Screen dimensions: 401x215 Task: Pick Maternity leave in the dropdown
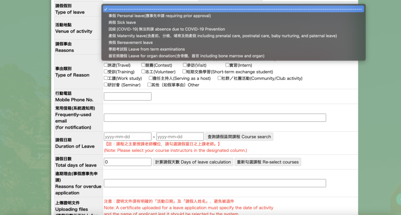(222, 36)
